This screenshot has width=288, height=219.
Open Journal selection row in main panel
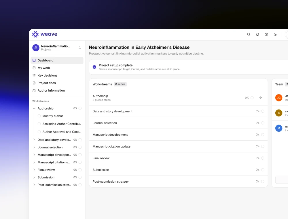coord(178,123)
